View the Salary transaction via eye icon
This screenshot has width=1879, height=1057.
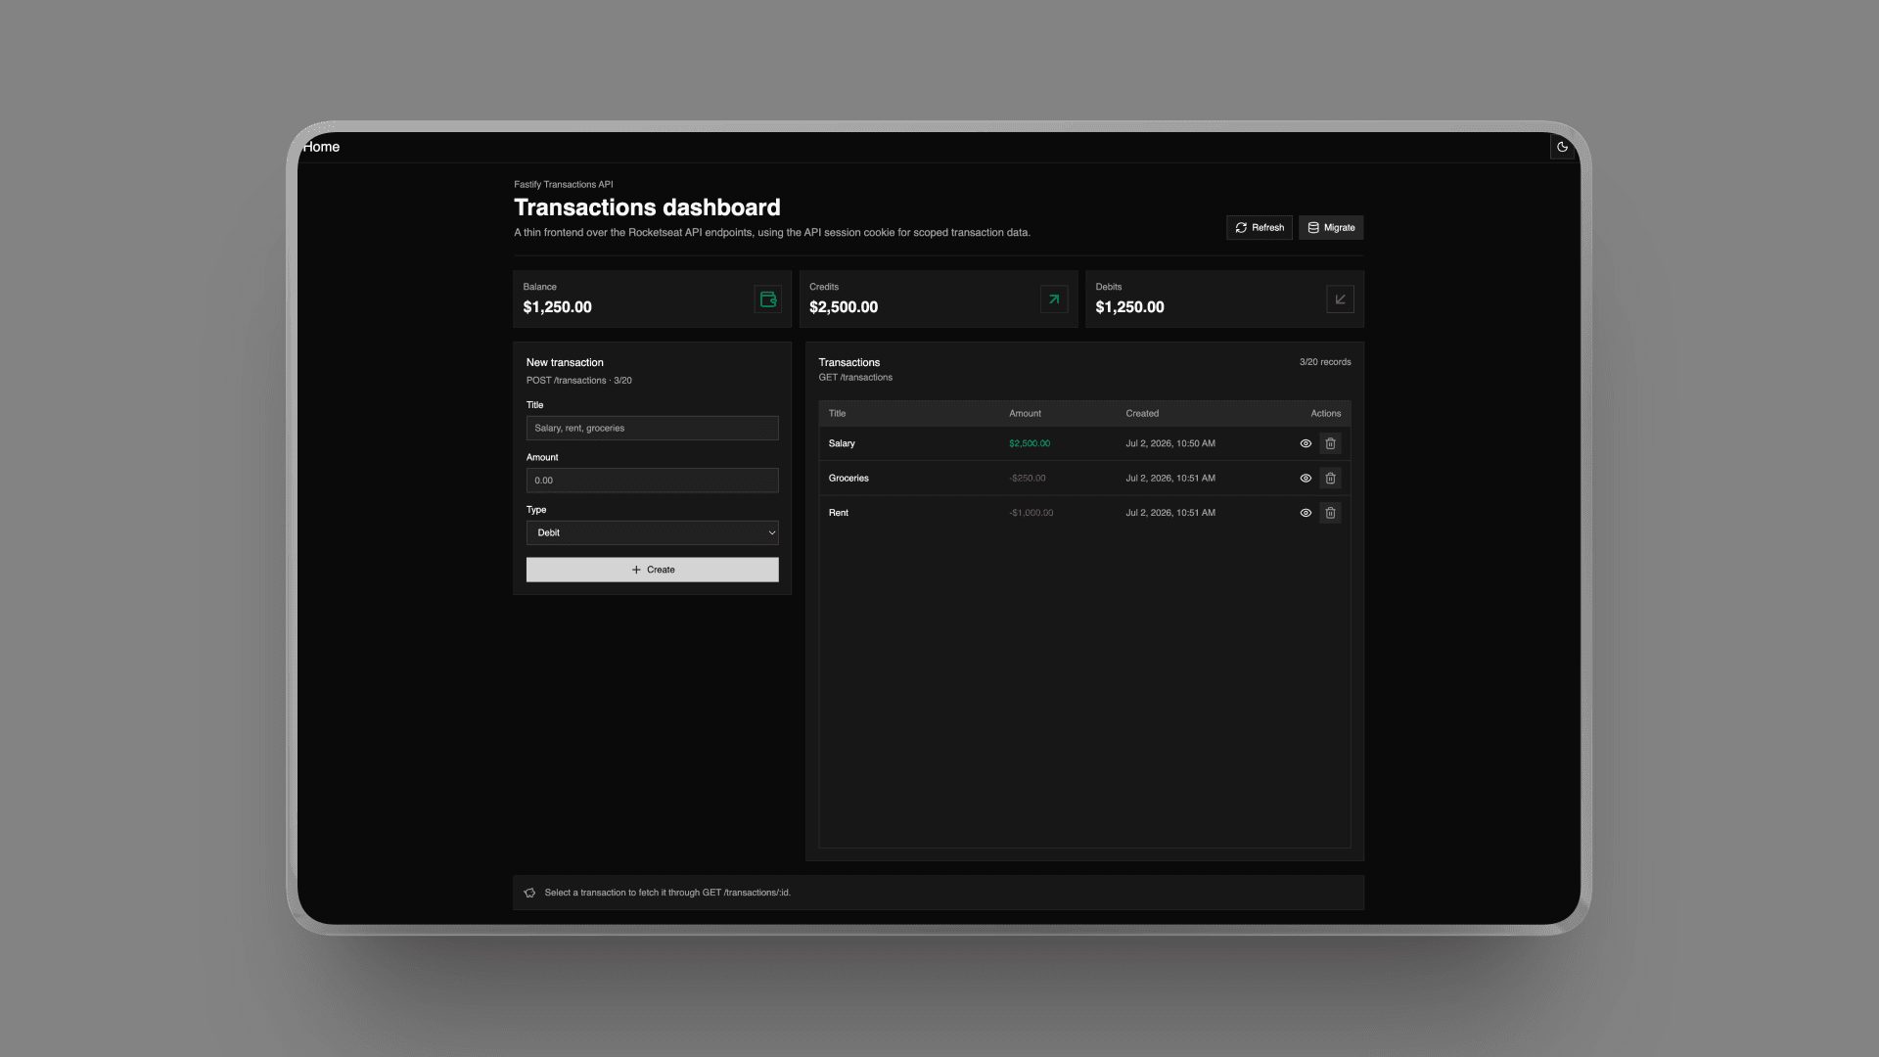click(x=1306, y=443)
